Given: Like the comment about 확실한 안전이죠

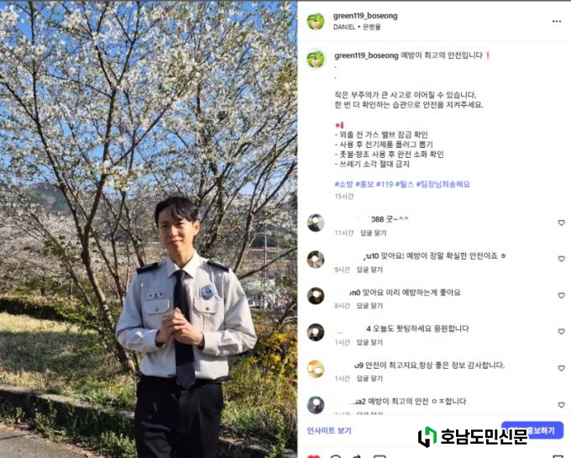Looking at the screenshot, I should [561, 259].
